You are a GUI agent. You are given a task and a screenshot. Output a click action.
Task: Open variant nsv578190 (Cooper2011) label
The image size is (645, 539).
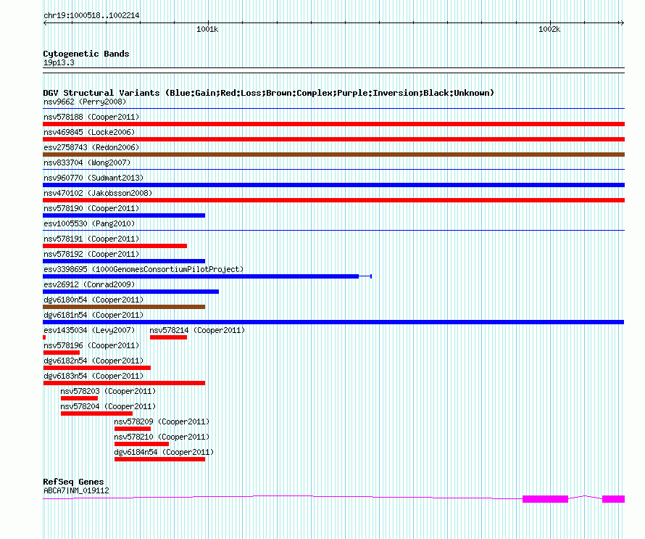tap(91, 208)
